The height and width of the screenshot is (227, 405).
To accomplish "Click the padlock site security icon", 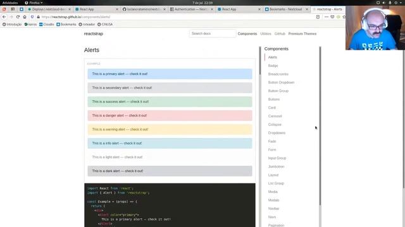I will 38,17.
